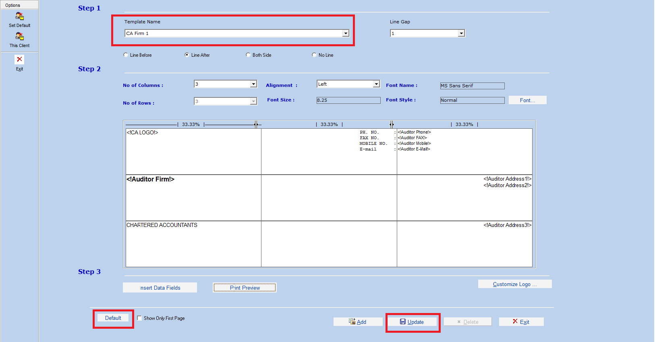The image size is (655, 342).
Task: Expand the Alignment dropdown
Action: pyautogui.click(x=376, y=84)
